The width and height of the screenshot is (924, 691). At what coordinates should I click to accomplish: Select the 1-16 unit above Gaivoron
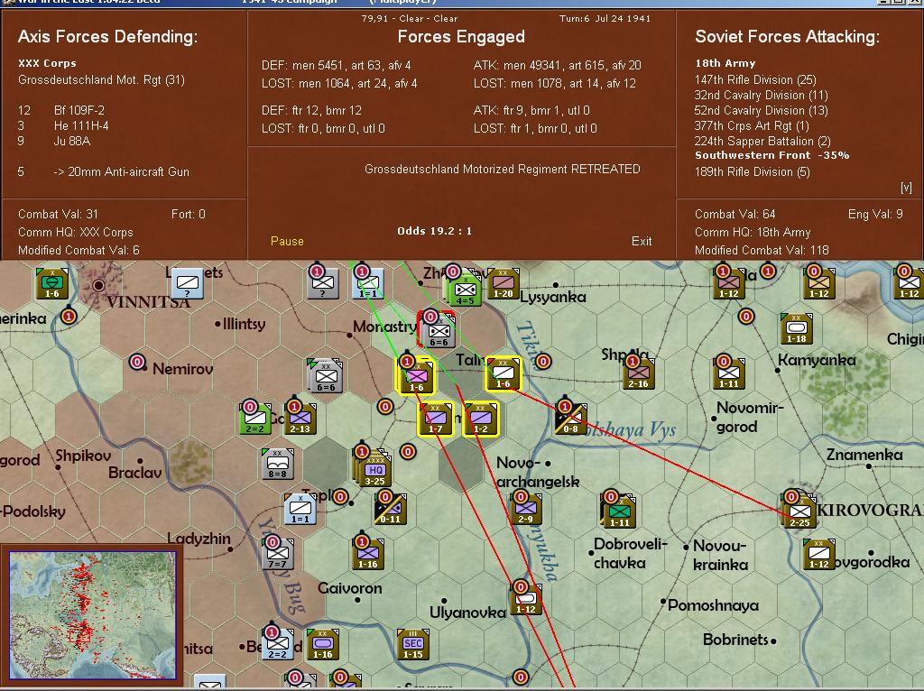pyautogui.click(x=368, y=554)
